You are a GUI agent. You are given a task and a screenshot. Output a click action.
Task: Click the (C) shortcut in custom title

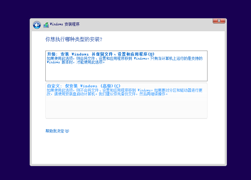[117, 86]
